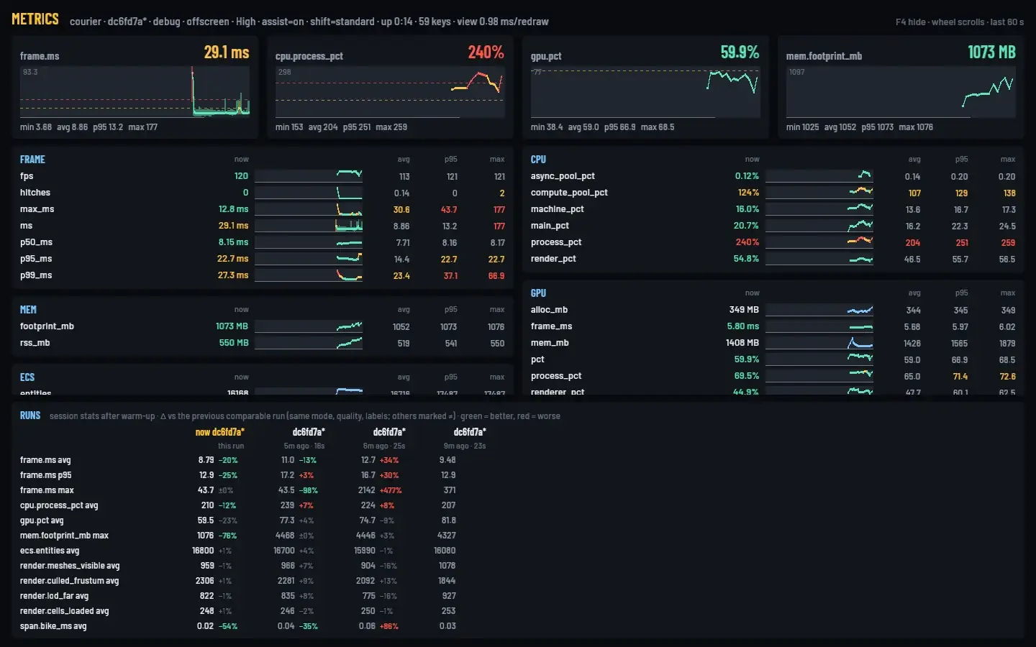Select the p99_ms sparkline
The height and width of the screenshot is (647, 1036).
point(309,275)
